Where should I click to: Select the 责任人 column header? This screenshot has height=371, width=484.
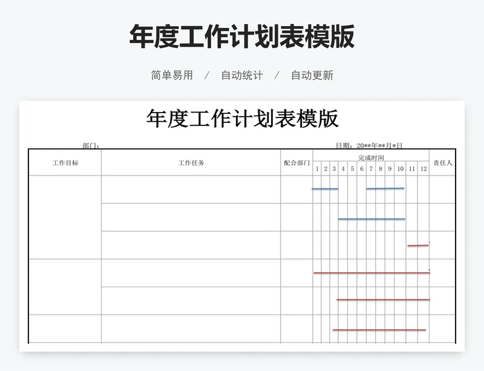click(x=443, y=163)
